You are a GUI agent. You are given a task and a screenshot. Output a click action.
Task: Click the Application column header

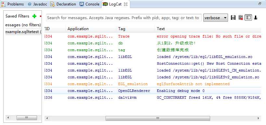pyautogui.click(x=91, y=29)
